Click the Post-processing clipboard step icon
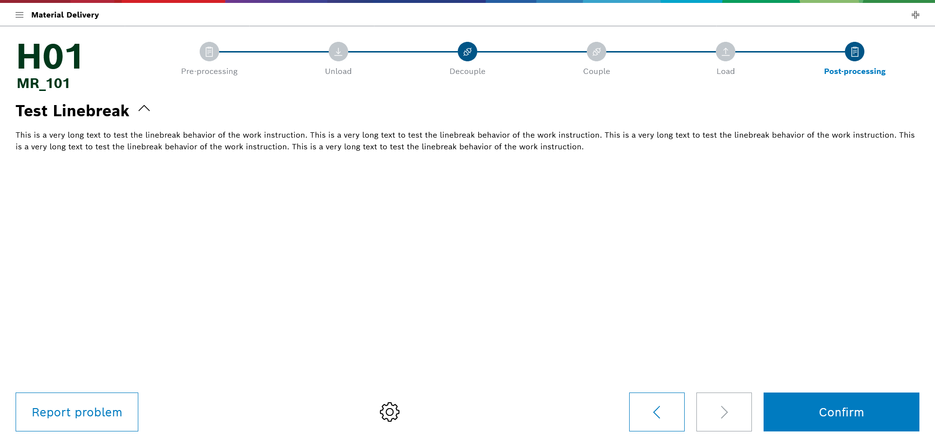Screen dimensions: 935x447 855,52
